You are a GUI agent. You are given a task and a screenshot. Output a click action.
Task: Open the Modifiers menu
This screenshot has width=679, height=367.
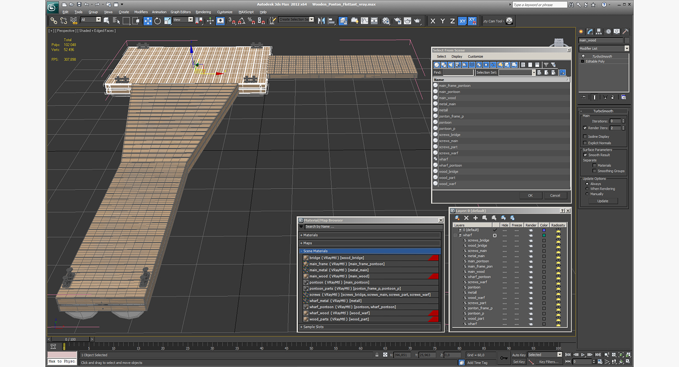pos(141,12)
